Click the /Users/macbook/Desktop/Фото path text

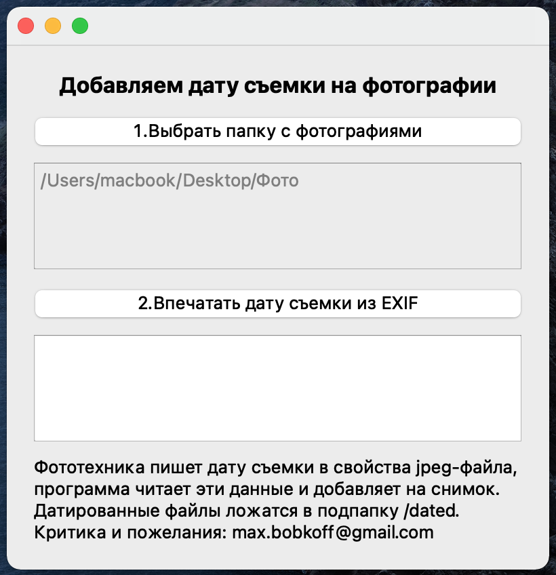click(x=170, y=180)
